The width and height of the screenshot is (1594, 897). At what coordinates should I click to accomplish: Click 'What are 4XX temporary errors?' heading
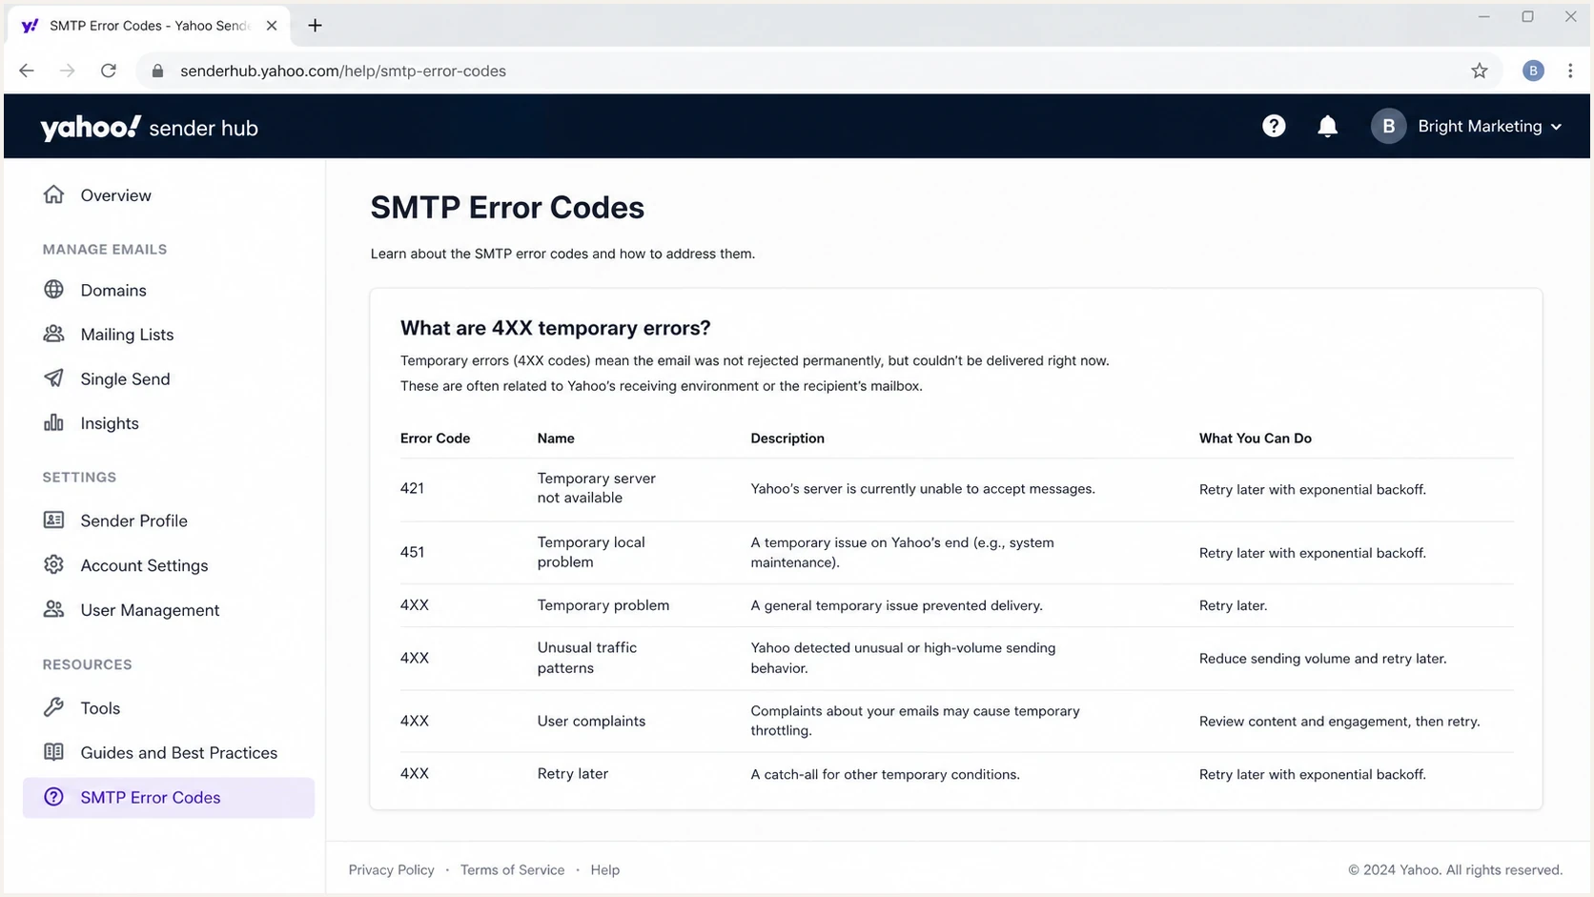(555, 328)
